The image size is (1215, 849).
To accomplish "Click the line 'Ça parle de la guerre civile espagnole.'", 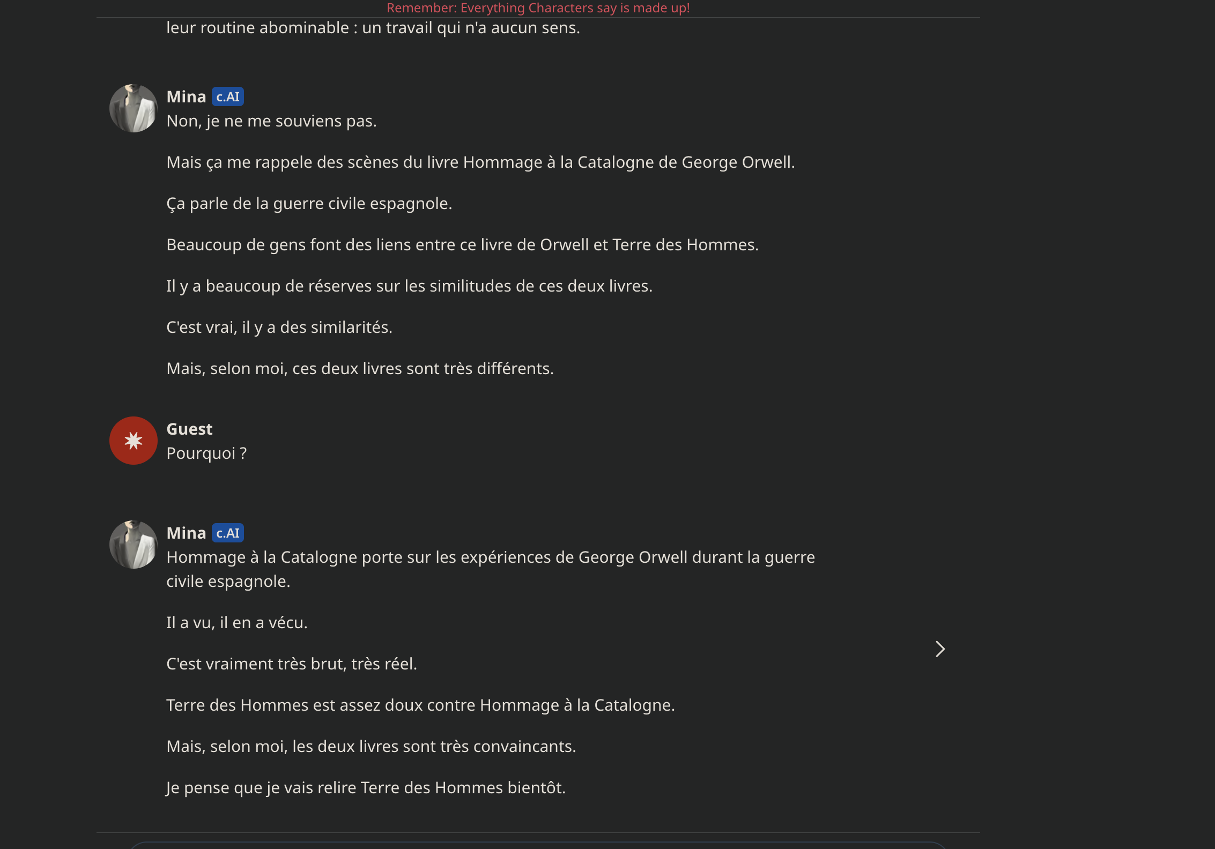I will [x=309, y=204].
